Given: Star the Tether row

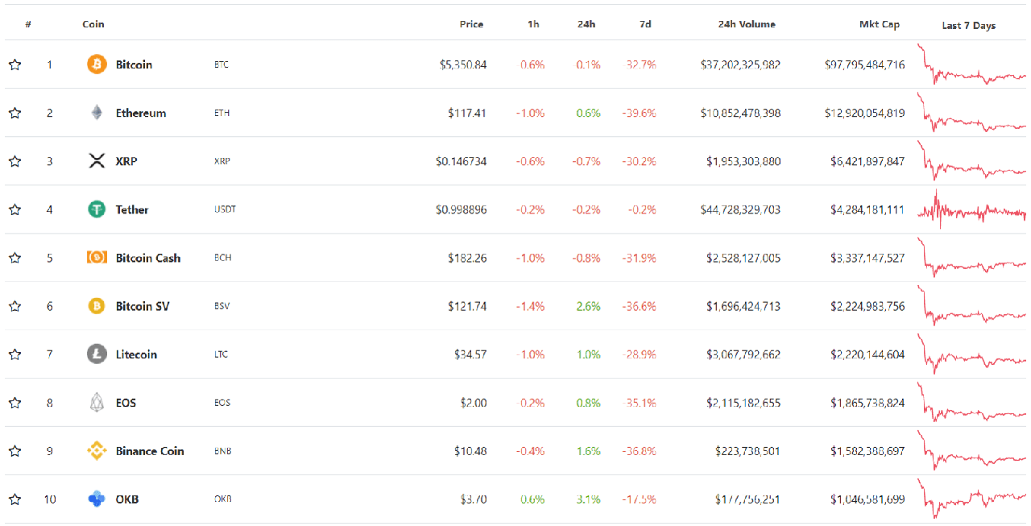Looking at the screenshot, I should [14, 209].
